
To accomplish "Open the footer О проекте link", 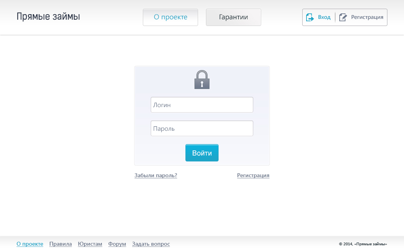I will 30,244.
